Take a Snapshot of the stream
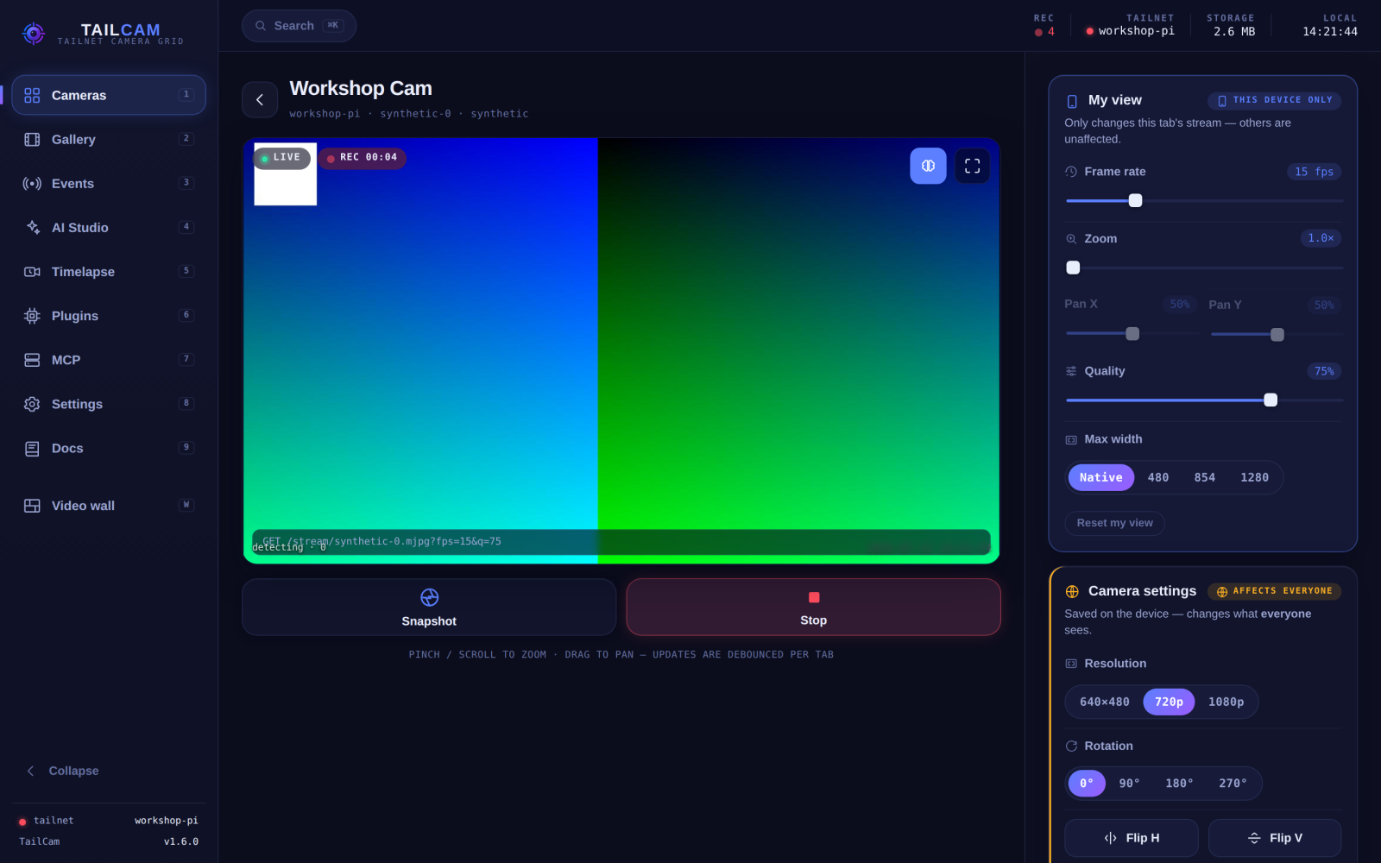 pyautogui.click(x=429, y=608)
